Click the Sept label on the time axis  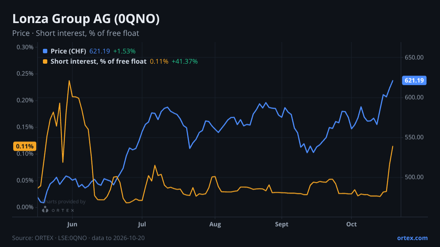tap(282, 224)
